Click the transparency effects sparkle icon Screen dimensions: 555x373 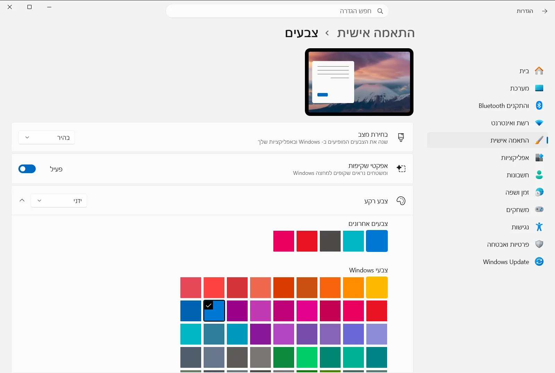point(401,169)
